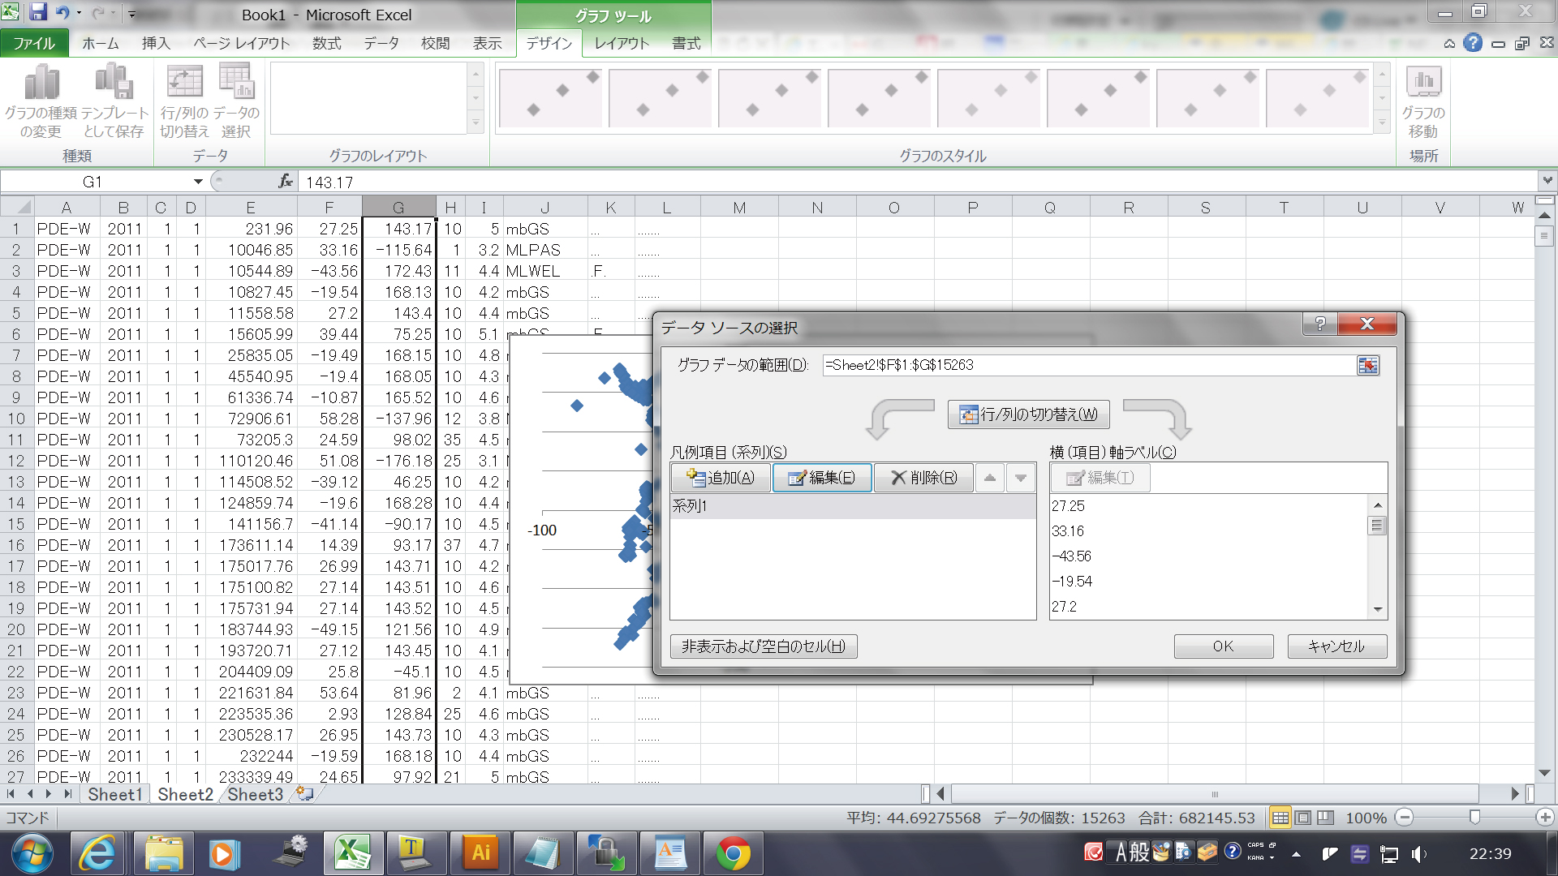Select 系列1 in the series list
The width and height of the screenshot is (1558, 876).
[852, 506]
